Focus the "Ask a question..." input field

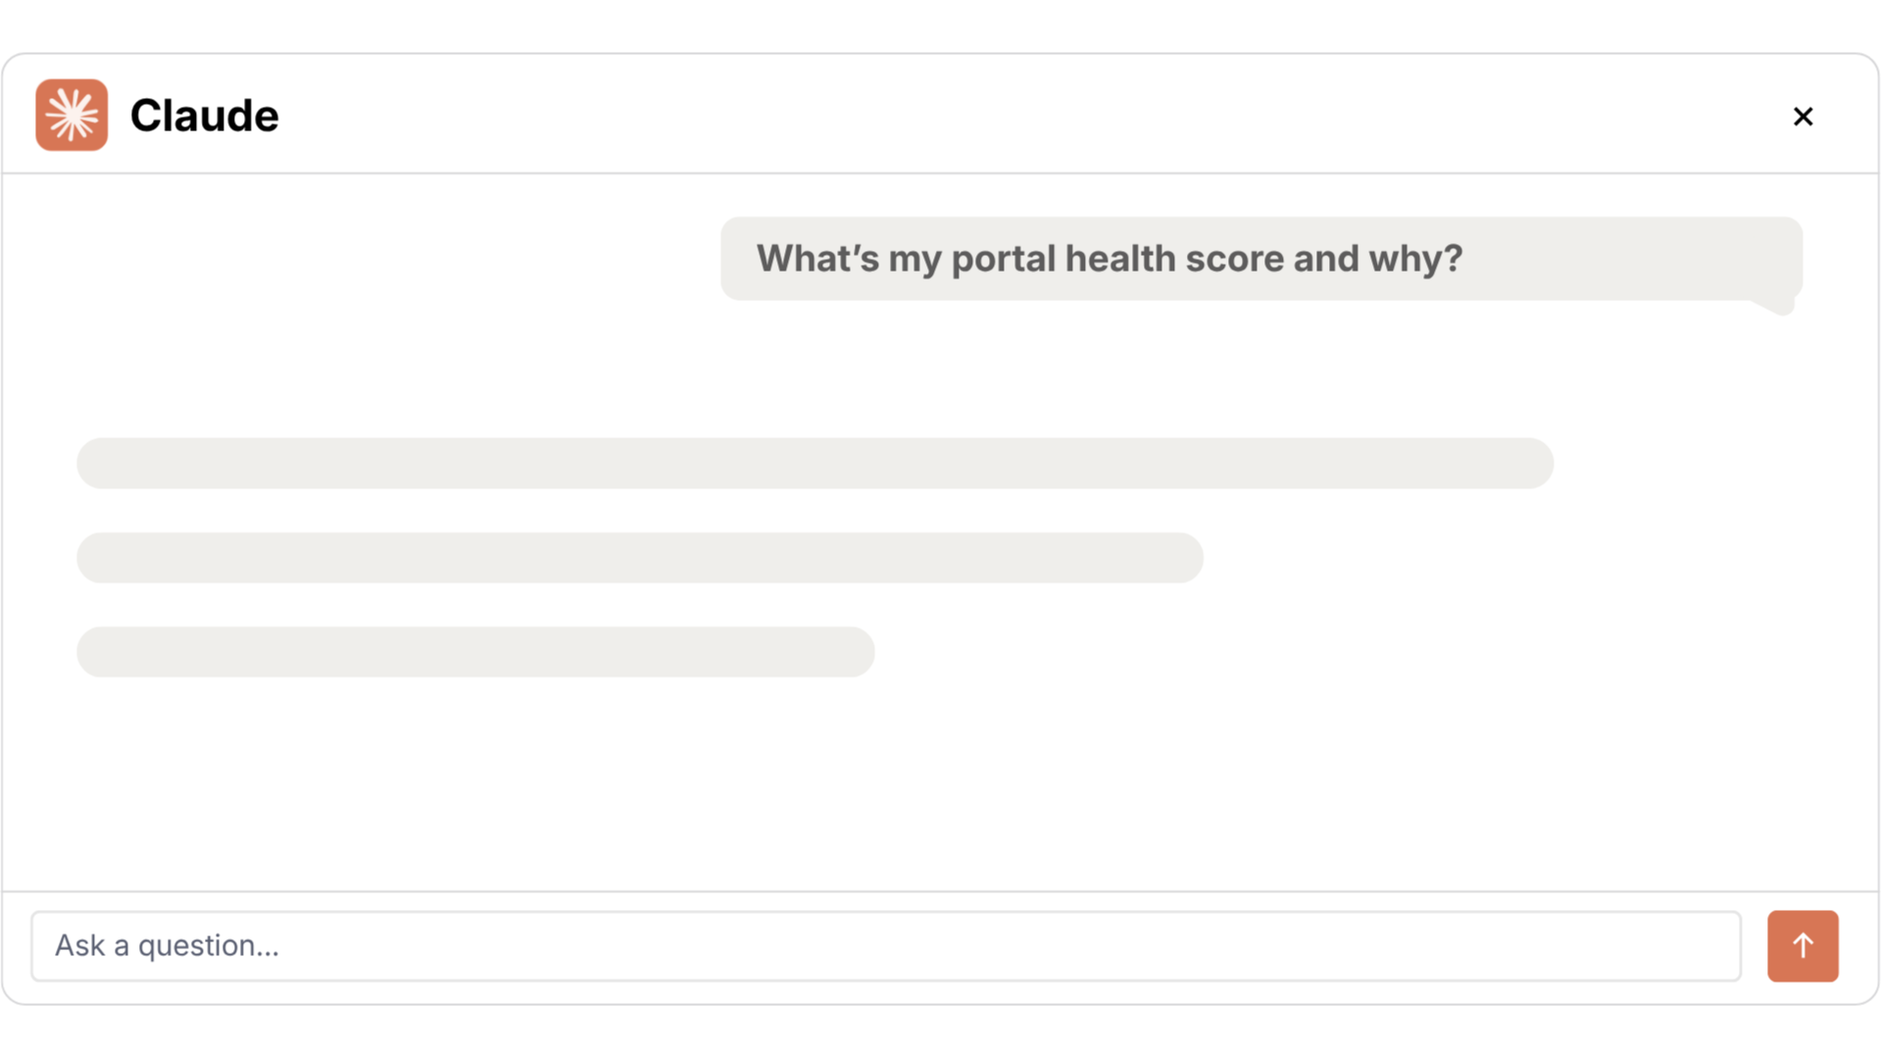pos(886,946)
